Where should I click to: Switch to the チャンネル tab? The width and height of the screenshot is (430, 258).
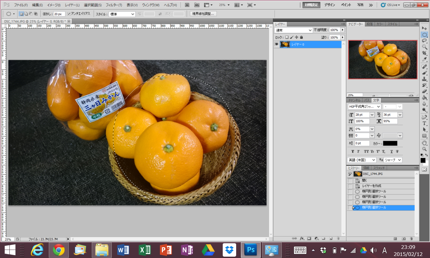click(354, 100)
